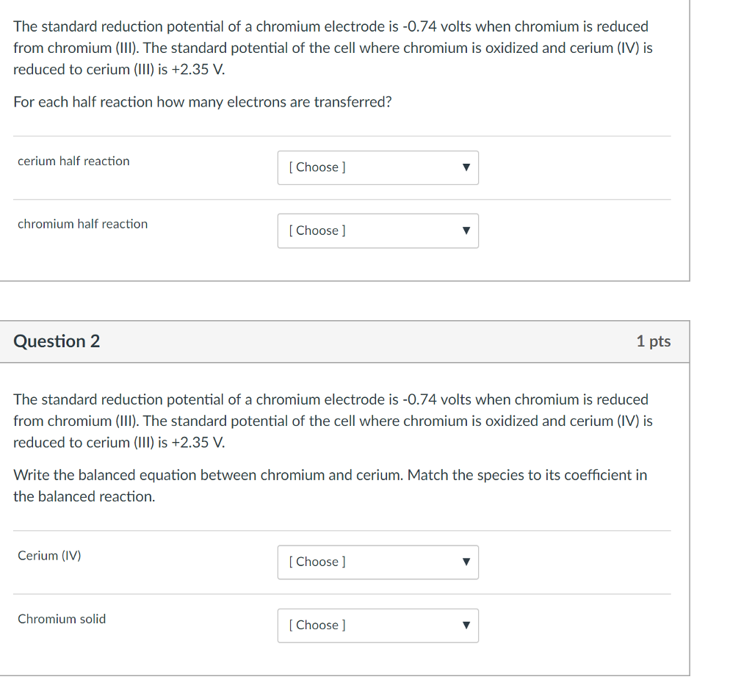Click the Cerium (IV) row label
The image size is (752, 696).
49,556
